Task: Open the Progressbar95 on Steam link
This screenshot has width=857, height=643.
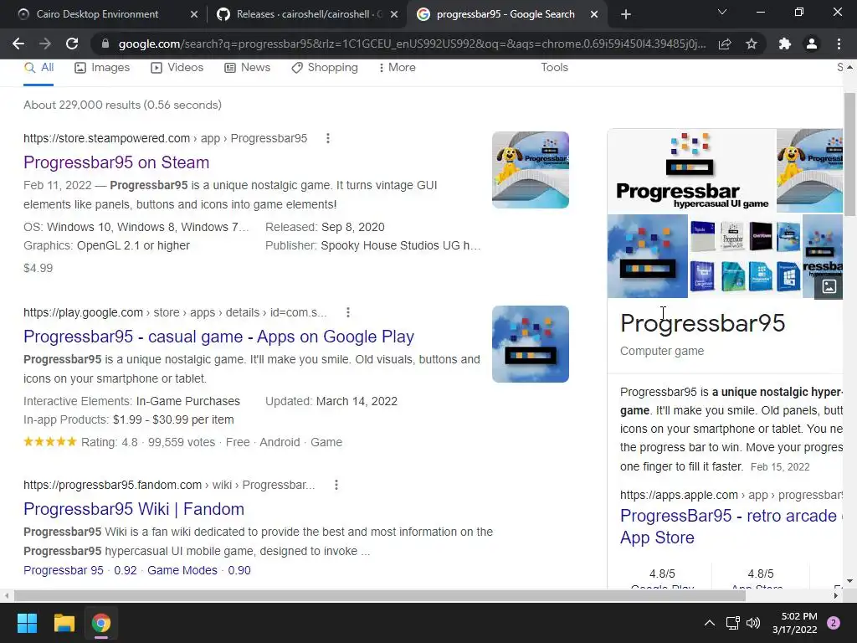Action: [x=116, y=162]
